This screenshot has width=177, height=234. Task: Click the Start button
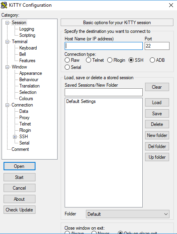pyautogui.click(x=19, y=177)
